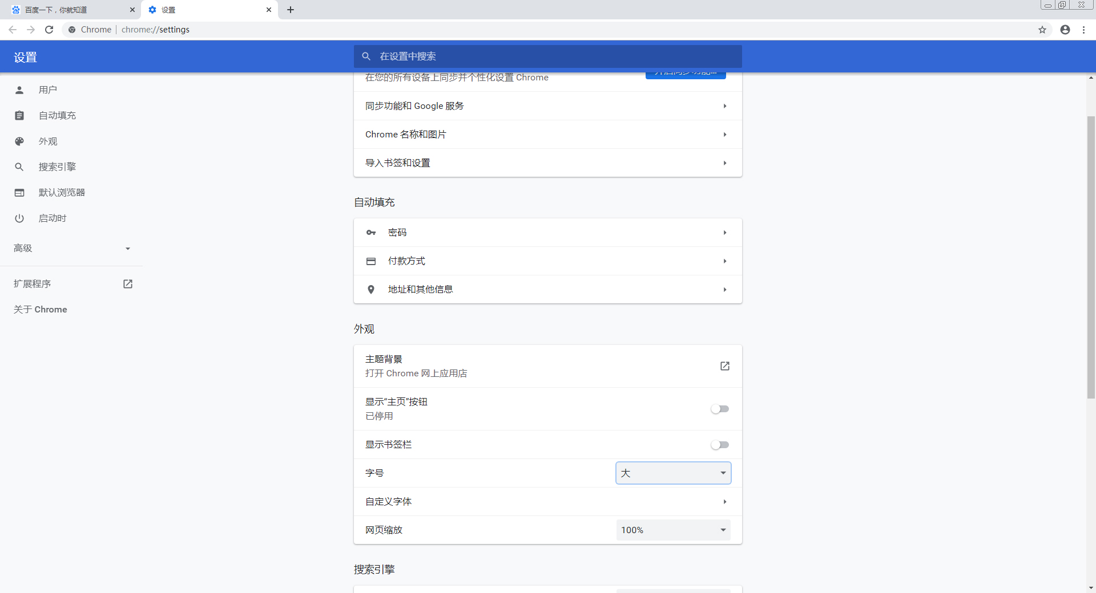Turn on the 显示书签栏 switch

[x=720, y=445]
